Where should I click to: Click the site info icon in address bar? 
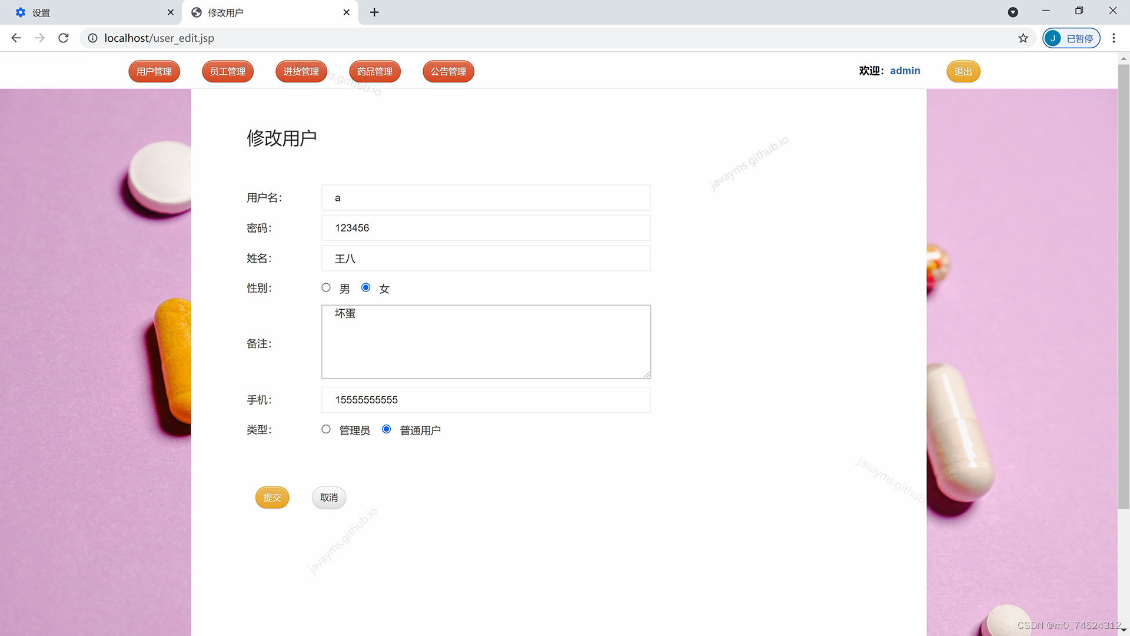(92, 38)
